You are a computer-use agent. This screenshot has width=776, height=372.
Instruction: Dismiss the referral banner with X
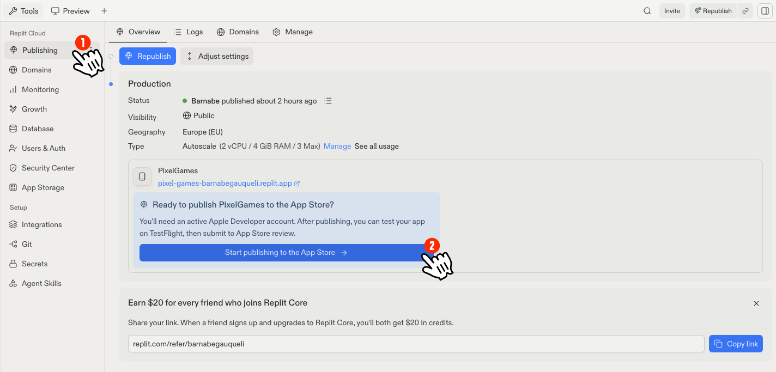756,303
